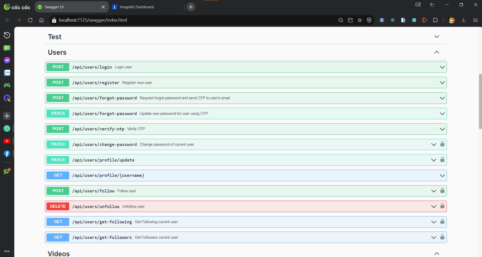The width and height of the screenshot is (482, 257).
Task: Open Zalo in the sidebar
Action: click(x=7, y=73)
